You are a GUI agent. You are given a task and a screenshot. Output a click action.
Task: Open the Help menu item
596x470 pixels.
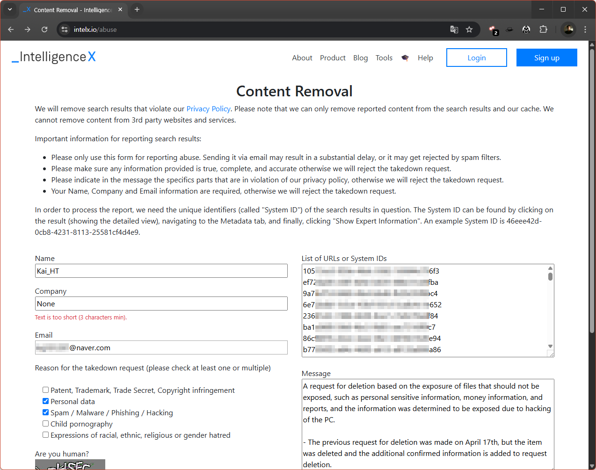click(425, 58)
